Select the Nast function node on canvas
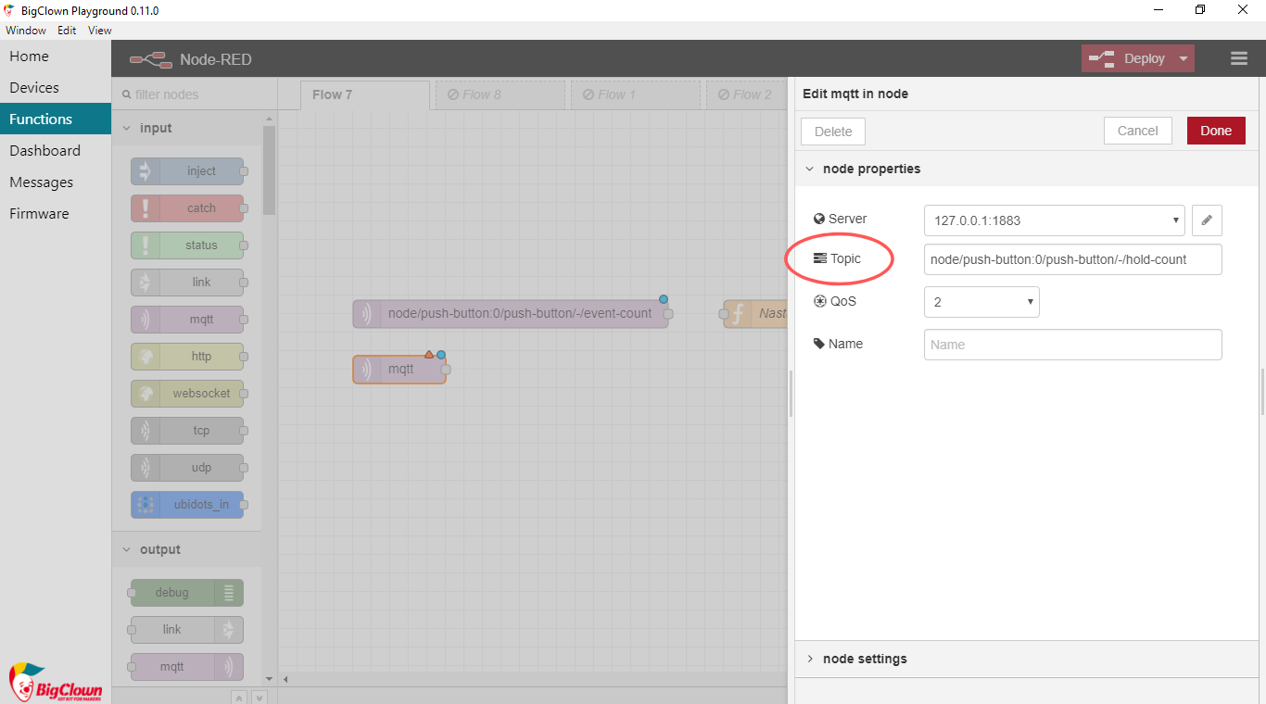 click(755, 314)
